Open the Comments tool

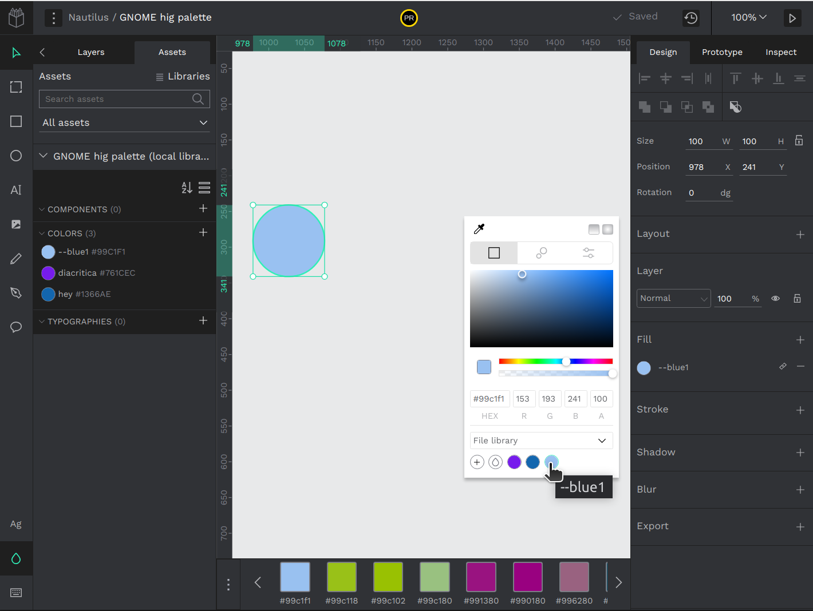click(x=15, y=327)
